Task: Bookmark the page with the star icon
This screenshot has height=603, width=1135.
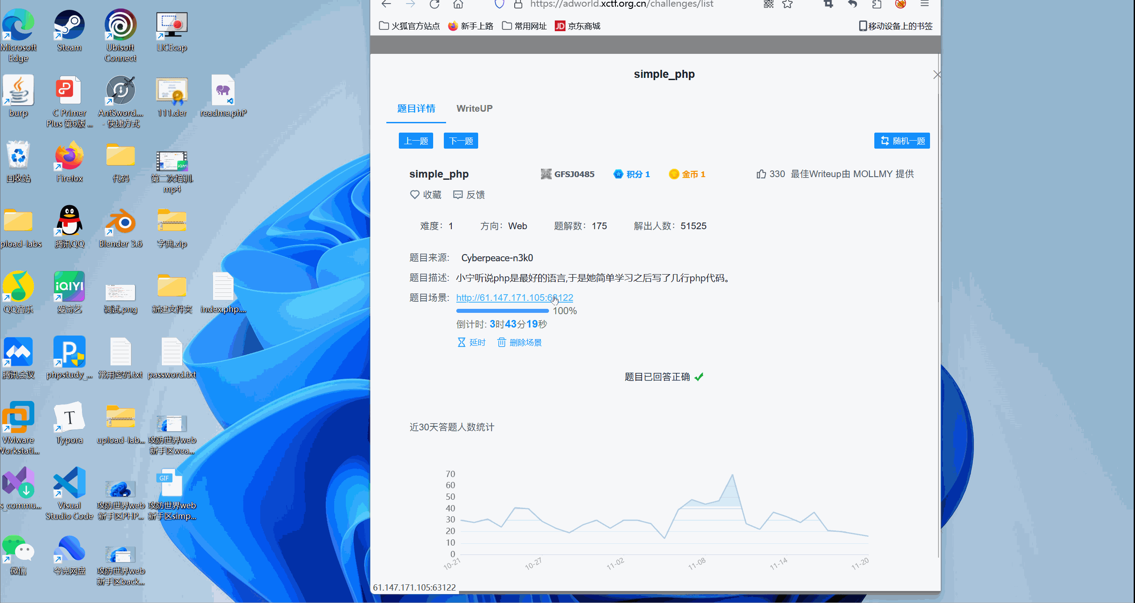Action: click(787, 4)
